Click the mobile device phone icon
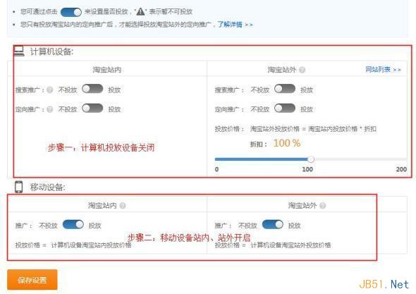 pyautogui.click(x=18, y=187)
